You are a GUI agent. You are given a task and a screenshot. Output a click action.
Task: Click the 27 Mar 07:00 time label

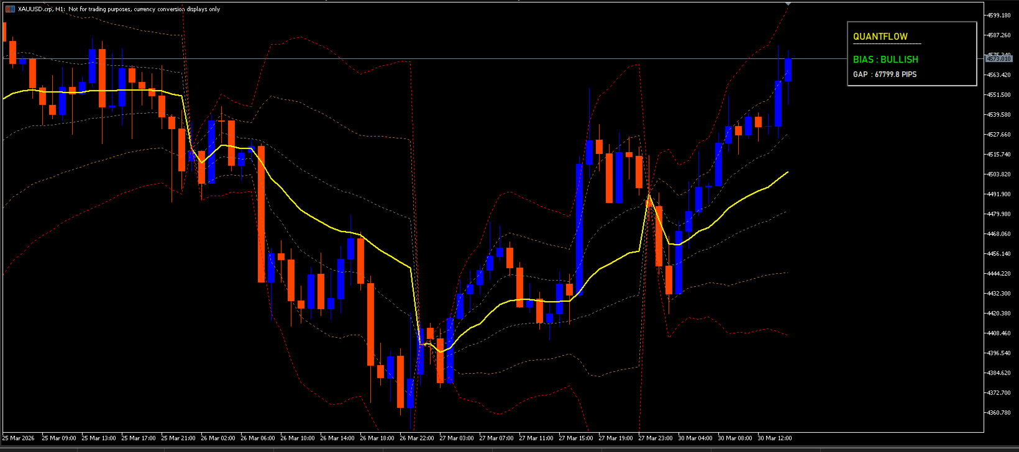click(x=496, y=438)
